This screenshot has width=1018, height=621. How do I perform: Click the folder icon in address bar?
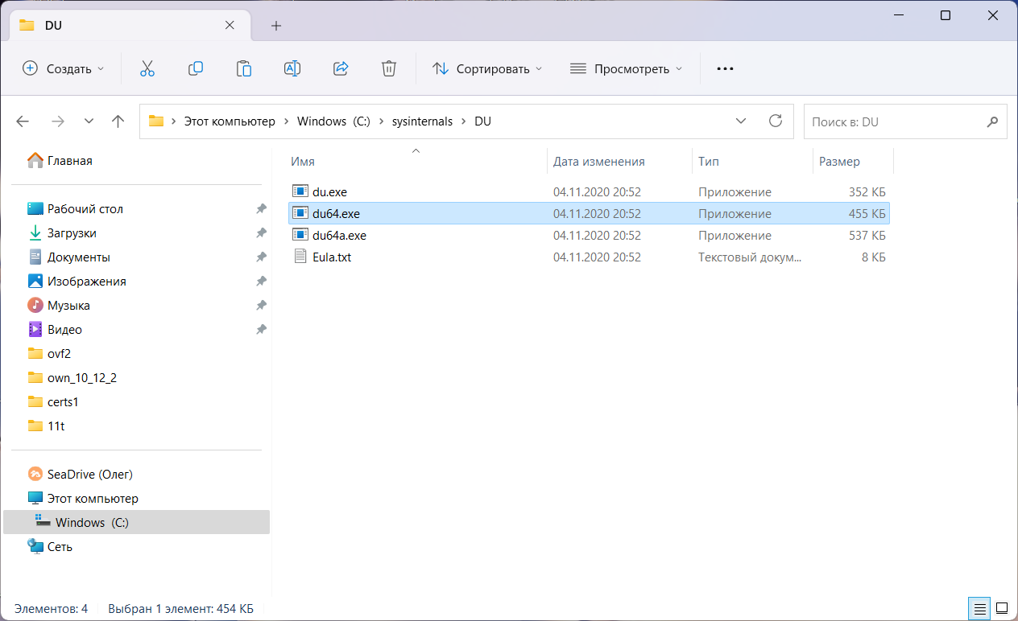tap(156, 121)
